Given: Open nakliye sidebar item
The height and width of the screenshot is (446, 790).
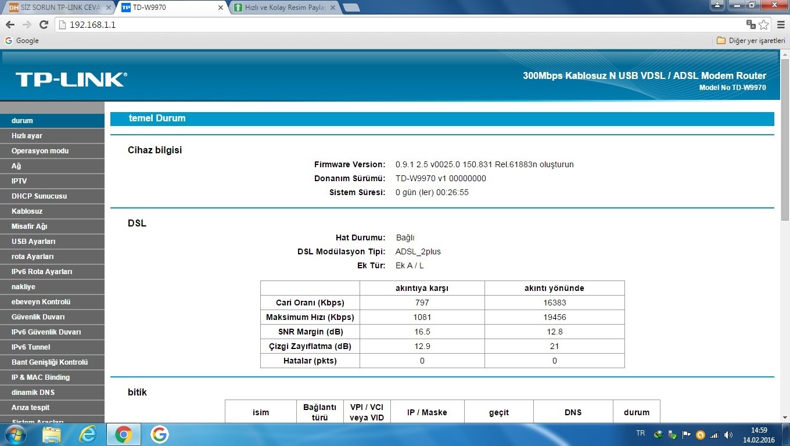Looking at the screenshot, I should 52,286.
